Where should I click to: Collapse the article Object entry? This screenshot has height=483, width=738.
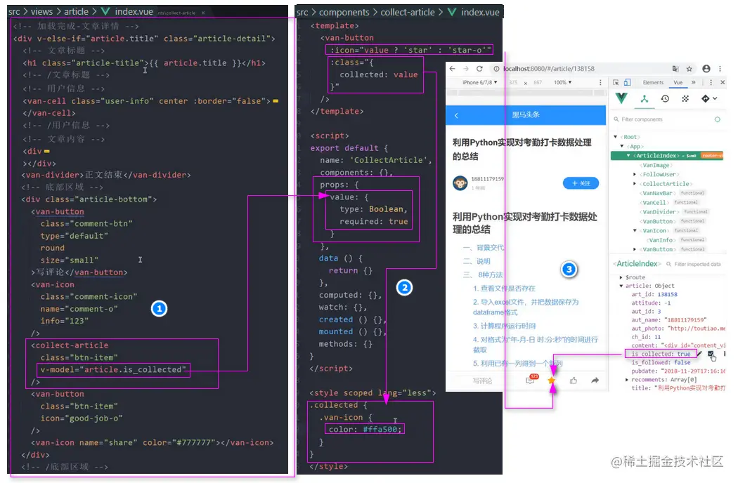(621, 286)
